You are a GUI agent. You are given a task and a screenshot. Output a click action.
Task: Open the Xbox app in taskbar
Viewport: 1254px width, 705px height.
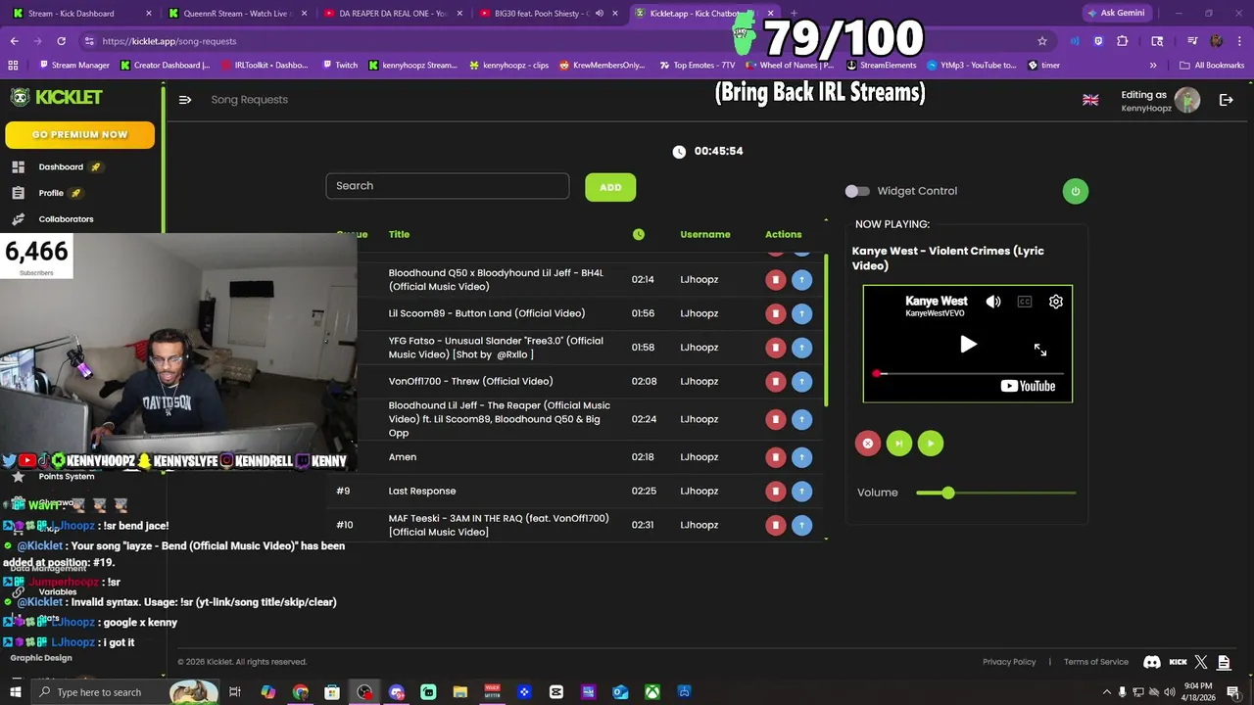(x=651, y=692)
